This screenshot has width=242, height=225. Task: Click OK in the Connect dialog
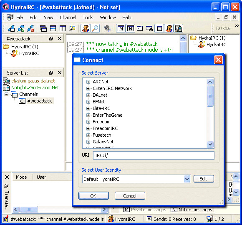93,196
